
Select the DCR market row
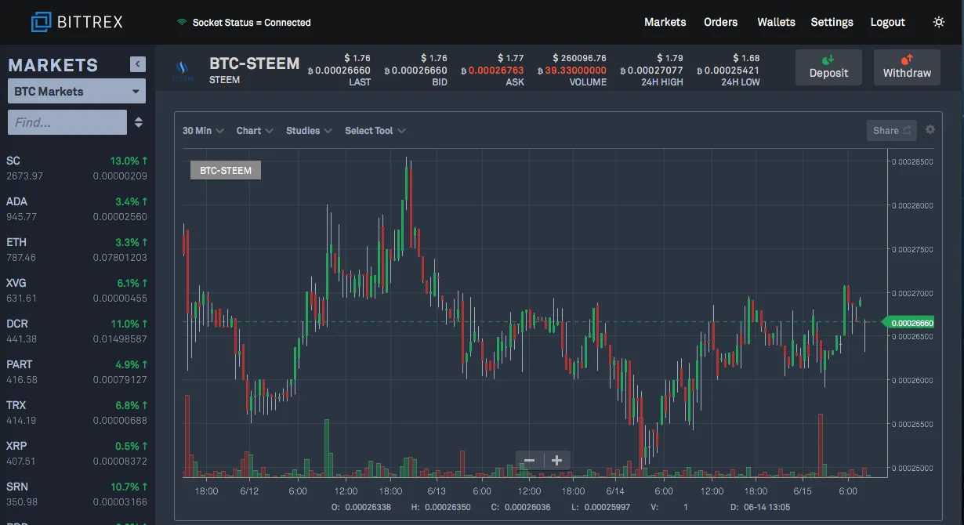coord(77,331)
